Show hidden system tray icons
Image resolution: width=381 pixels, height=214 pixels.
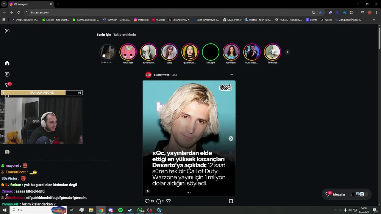point(336,210)
